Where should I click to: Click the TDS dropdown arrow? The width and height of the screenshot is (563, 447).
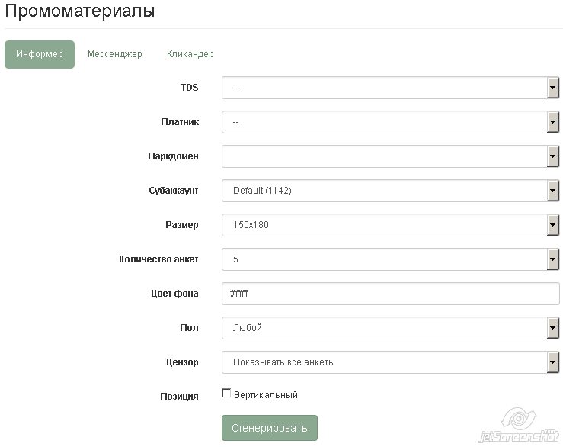pyautogui.click(x=553, y=88)
